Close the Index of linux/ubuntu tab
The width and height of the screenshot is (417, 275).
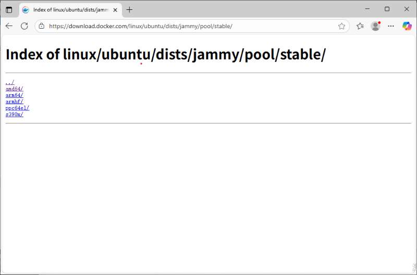click(x=115, y=10)
